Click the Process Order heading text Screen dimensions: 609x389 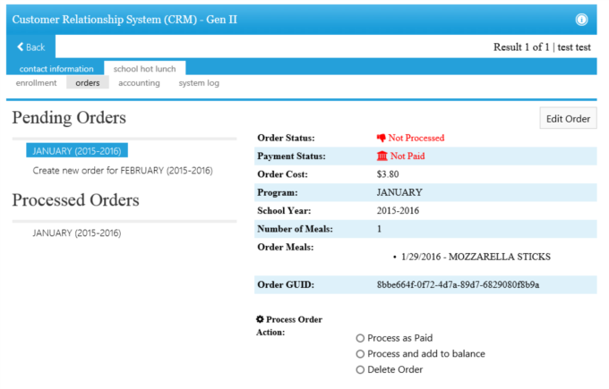[294, 319]
